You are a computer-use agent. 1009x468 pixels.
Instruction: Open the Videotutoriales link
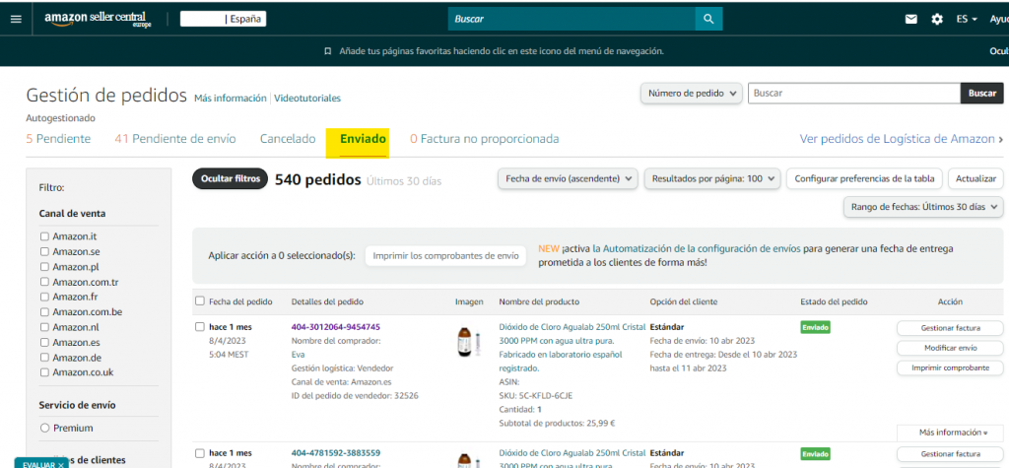(307, 99)
